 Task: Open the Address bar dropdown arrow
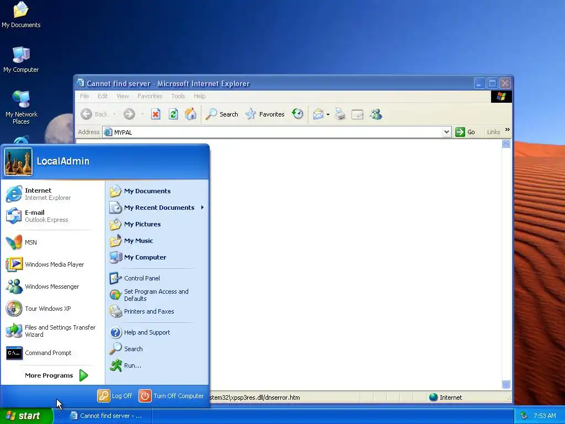[x=446, y=132]
